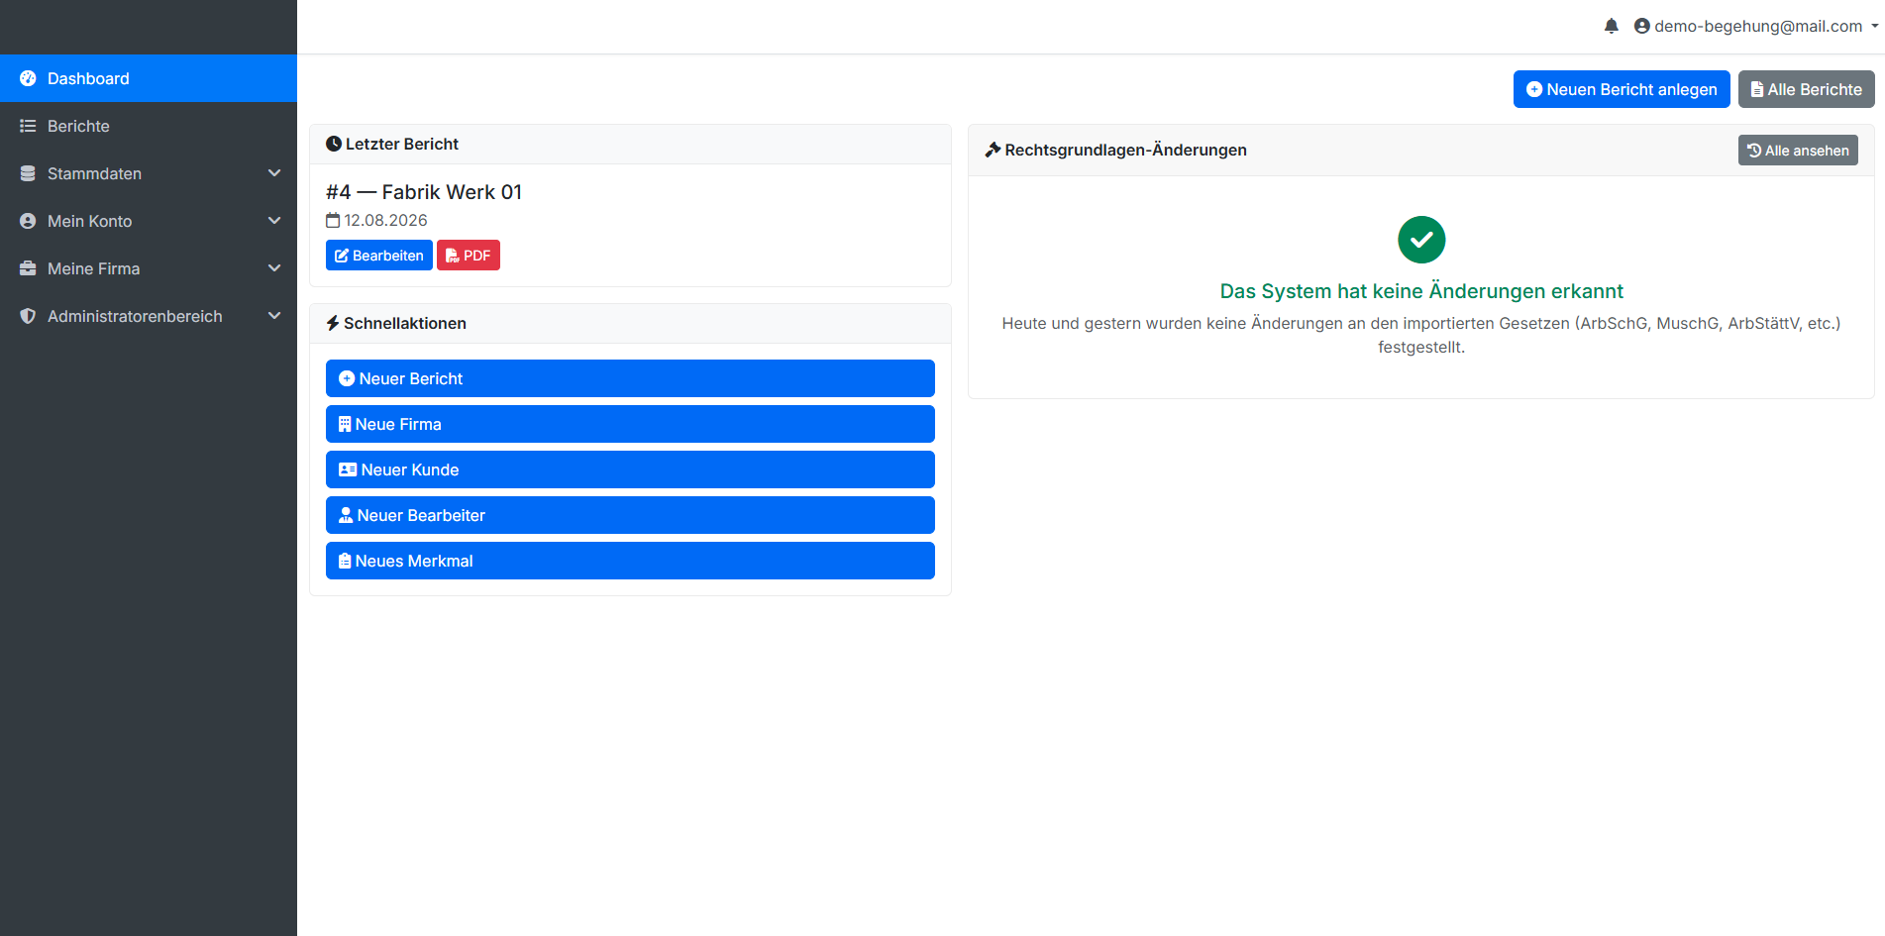This screenshot has height=936, width=1885.
Task: Download the report PDF button
Action: click(469, 256)
